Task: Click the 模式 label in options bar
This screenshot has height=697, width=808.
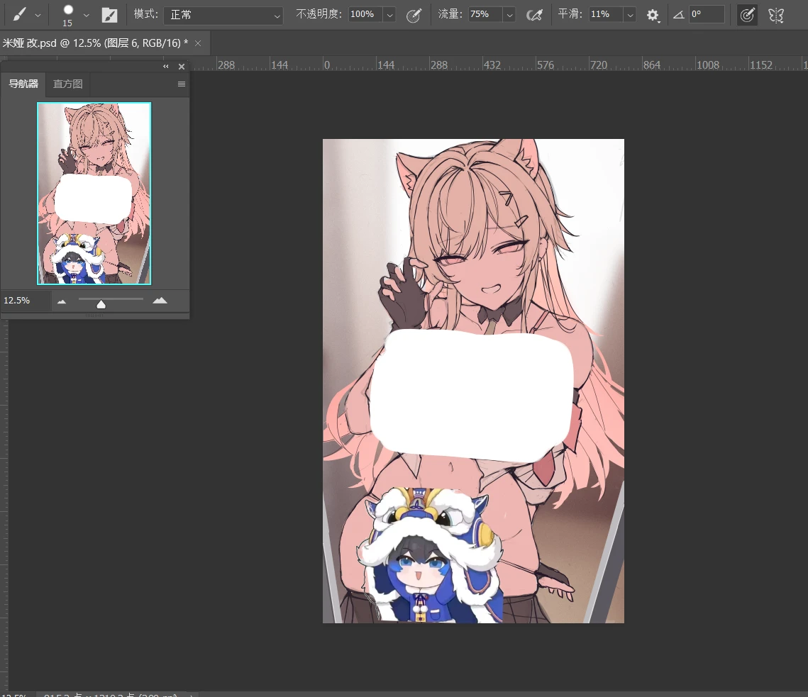Action: (146, 14)
